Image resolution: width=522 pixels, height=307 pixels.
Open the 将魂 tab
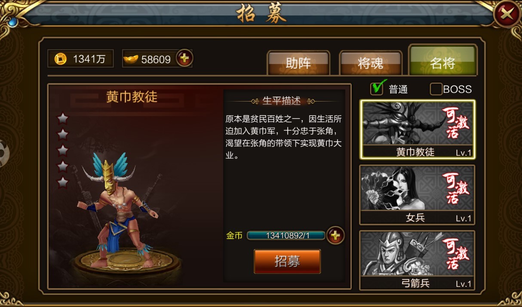tap(371, 63)
